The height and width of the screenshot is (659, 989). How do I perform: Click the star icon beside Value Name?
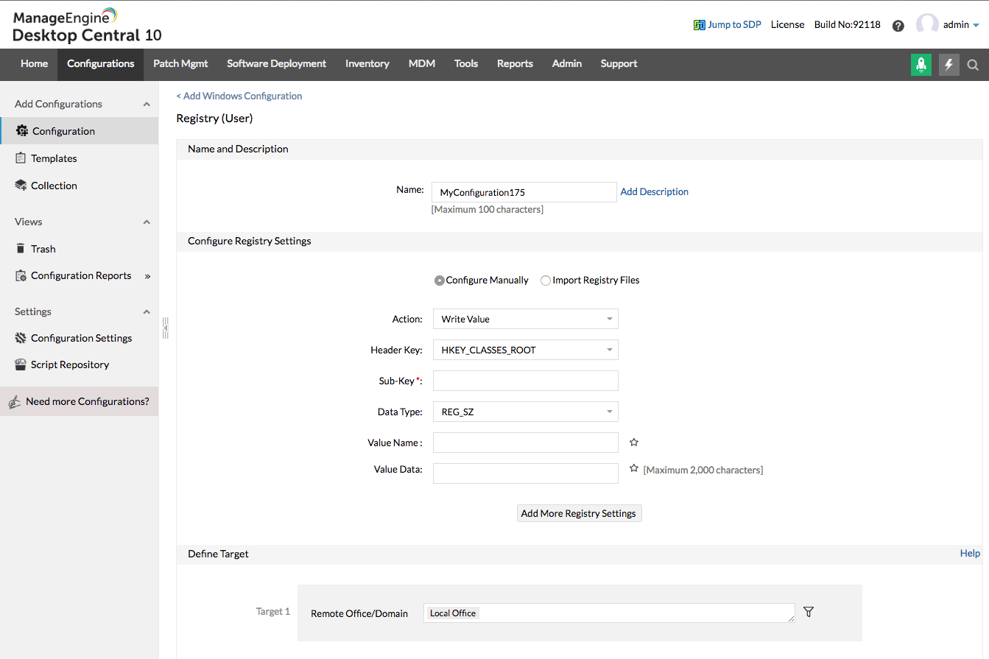(x=633, y=443)
